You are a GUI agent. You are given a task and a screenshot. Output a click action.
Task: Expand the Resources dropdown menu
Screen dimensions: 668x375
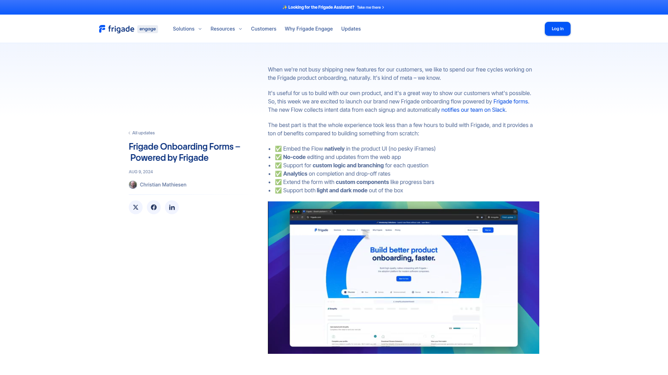(226, 29)
